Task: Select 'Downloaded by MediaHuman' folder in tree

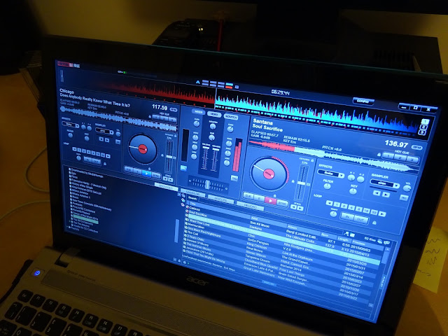Action: (x=86, y=172)
